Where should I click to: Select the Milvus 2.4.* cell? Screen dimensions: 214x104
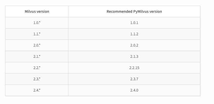pyautogui.click(x=37, y=90)
